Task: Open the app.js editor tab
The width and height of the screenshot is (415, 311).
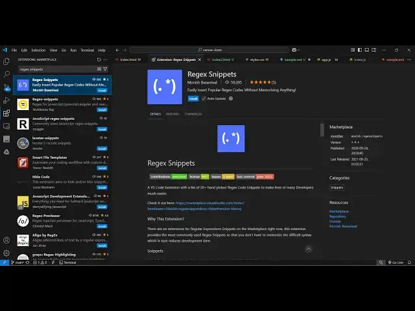Action: (327, 60)
